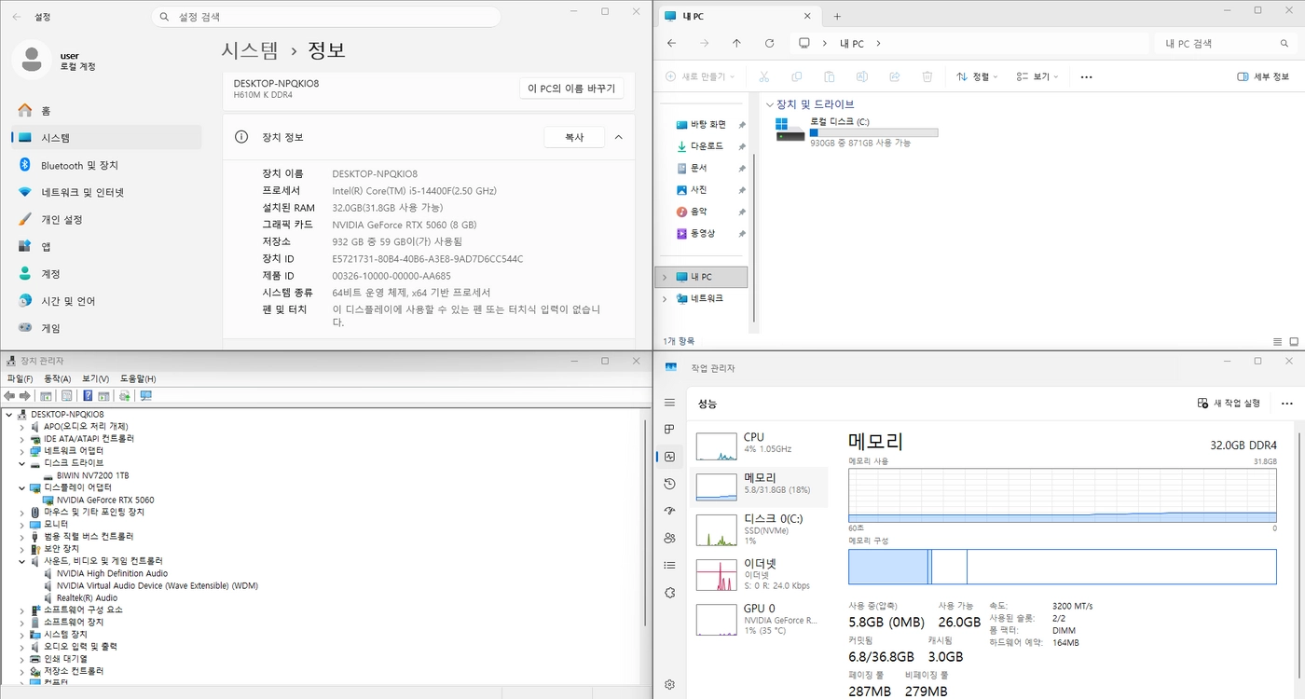The image size is (1305, 699).
Task: Open a new tab in File Explorer
Action: pyautogui.click(x=837, y=16)
